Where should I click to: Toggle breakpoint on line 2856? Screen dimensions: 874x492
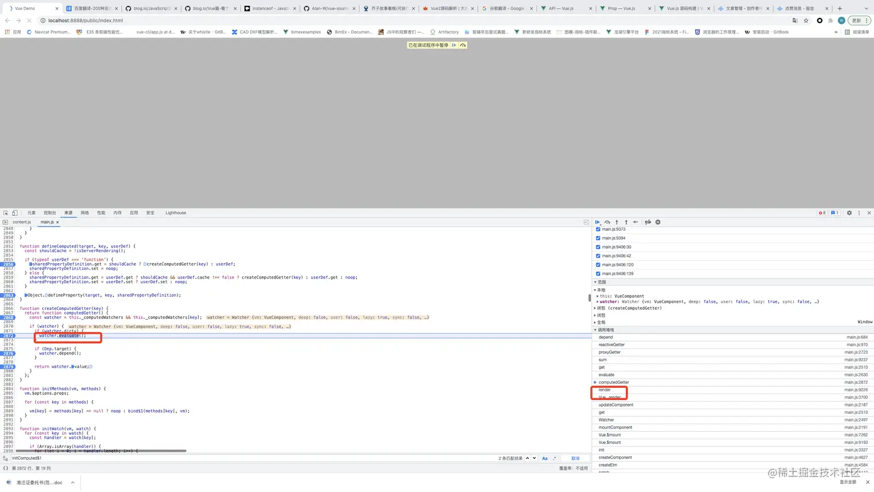(8, 264)
